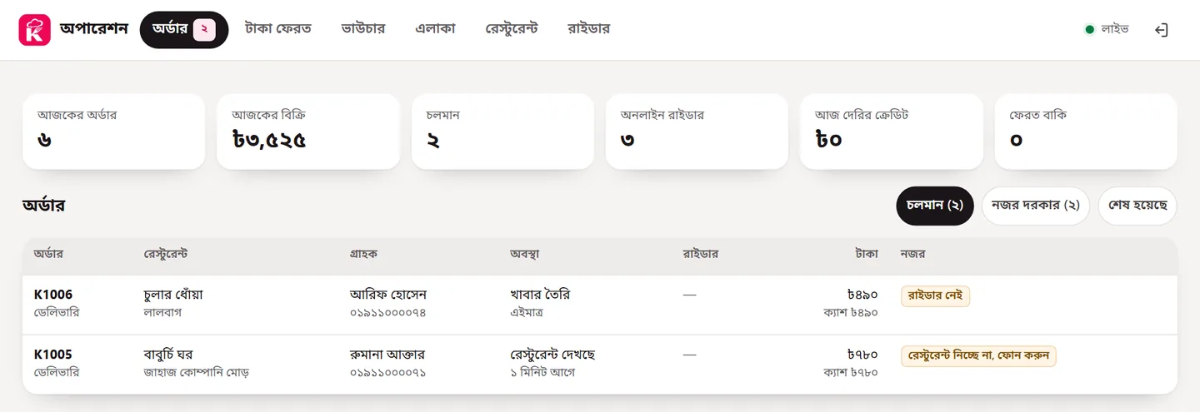Click ক্যাশ ৳৪৯০ payment text
The image size is (1200, 412).
[x=851, y=313]
